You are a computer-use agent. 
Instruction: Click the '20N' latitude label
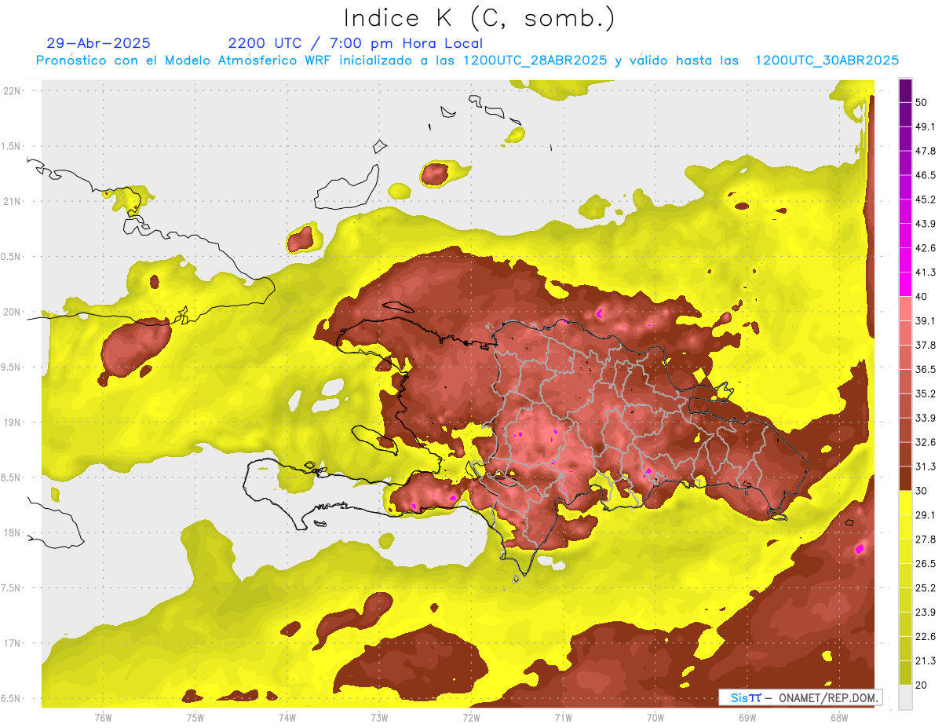tap(12, 312)
